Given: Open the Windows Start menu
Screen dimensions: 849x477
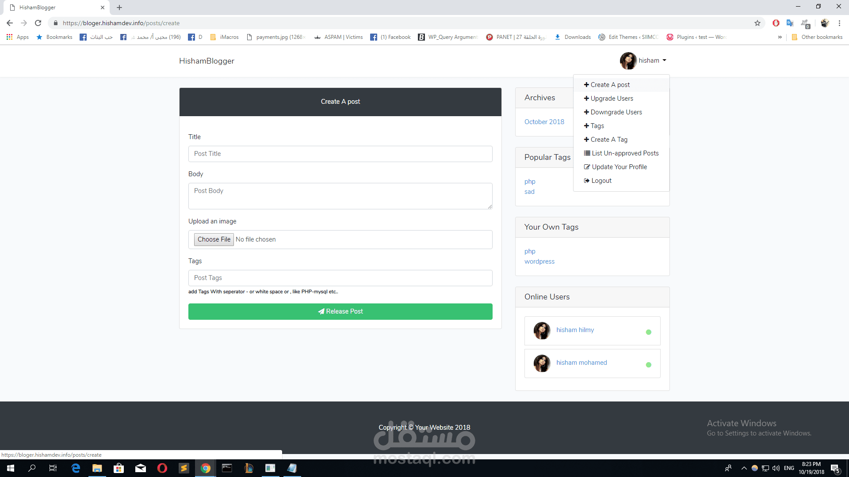Looking at the screenshot, I should pos(11,468).
